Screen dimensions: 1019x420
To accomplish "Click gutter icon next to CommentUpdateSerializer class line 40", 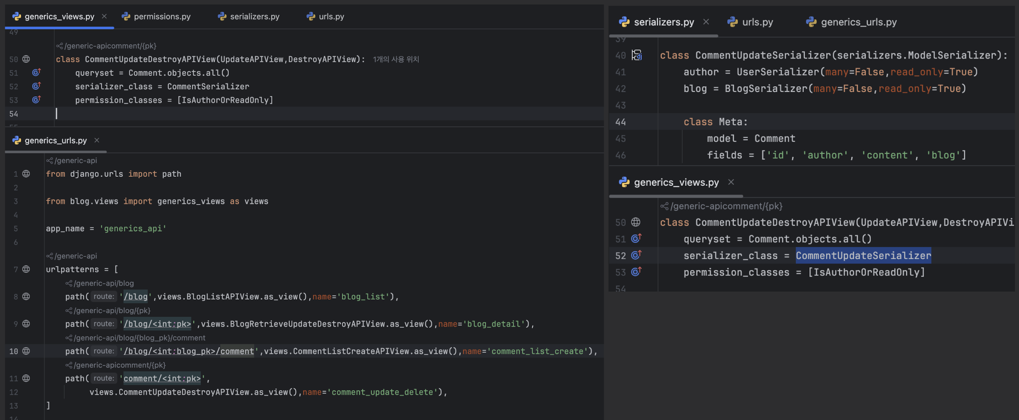I will 637,55.
